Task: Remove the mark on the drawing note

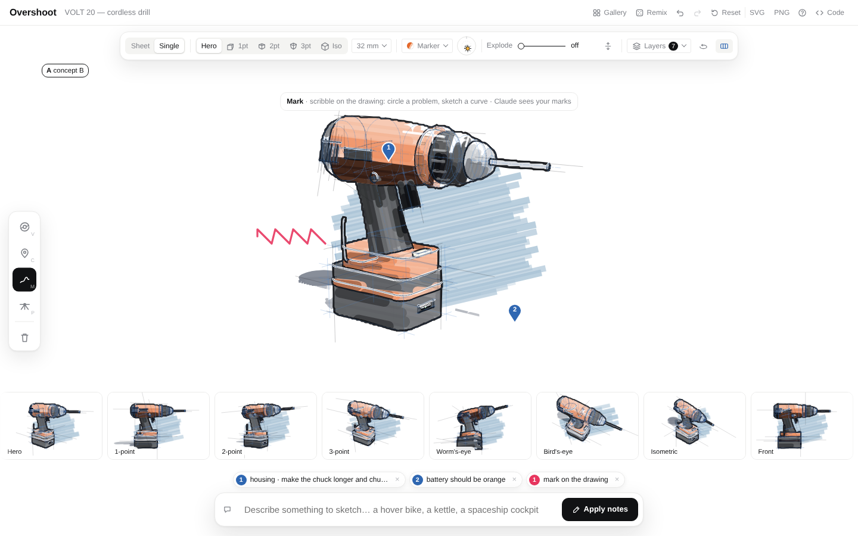Action: [x=617, y=479]
